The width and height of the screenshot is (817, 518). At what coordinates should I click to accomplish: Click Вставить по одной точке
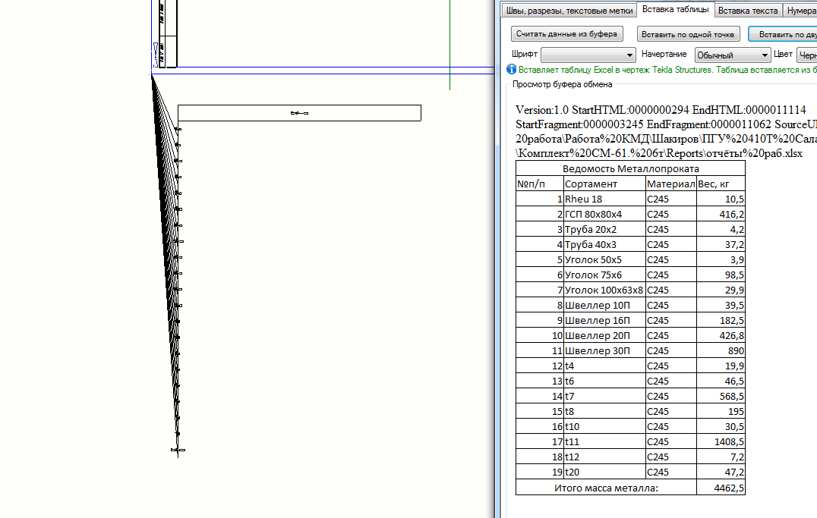pos(688,34)
